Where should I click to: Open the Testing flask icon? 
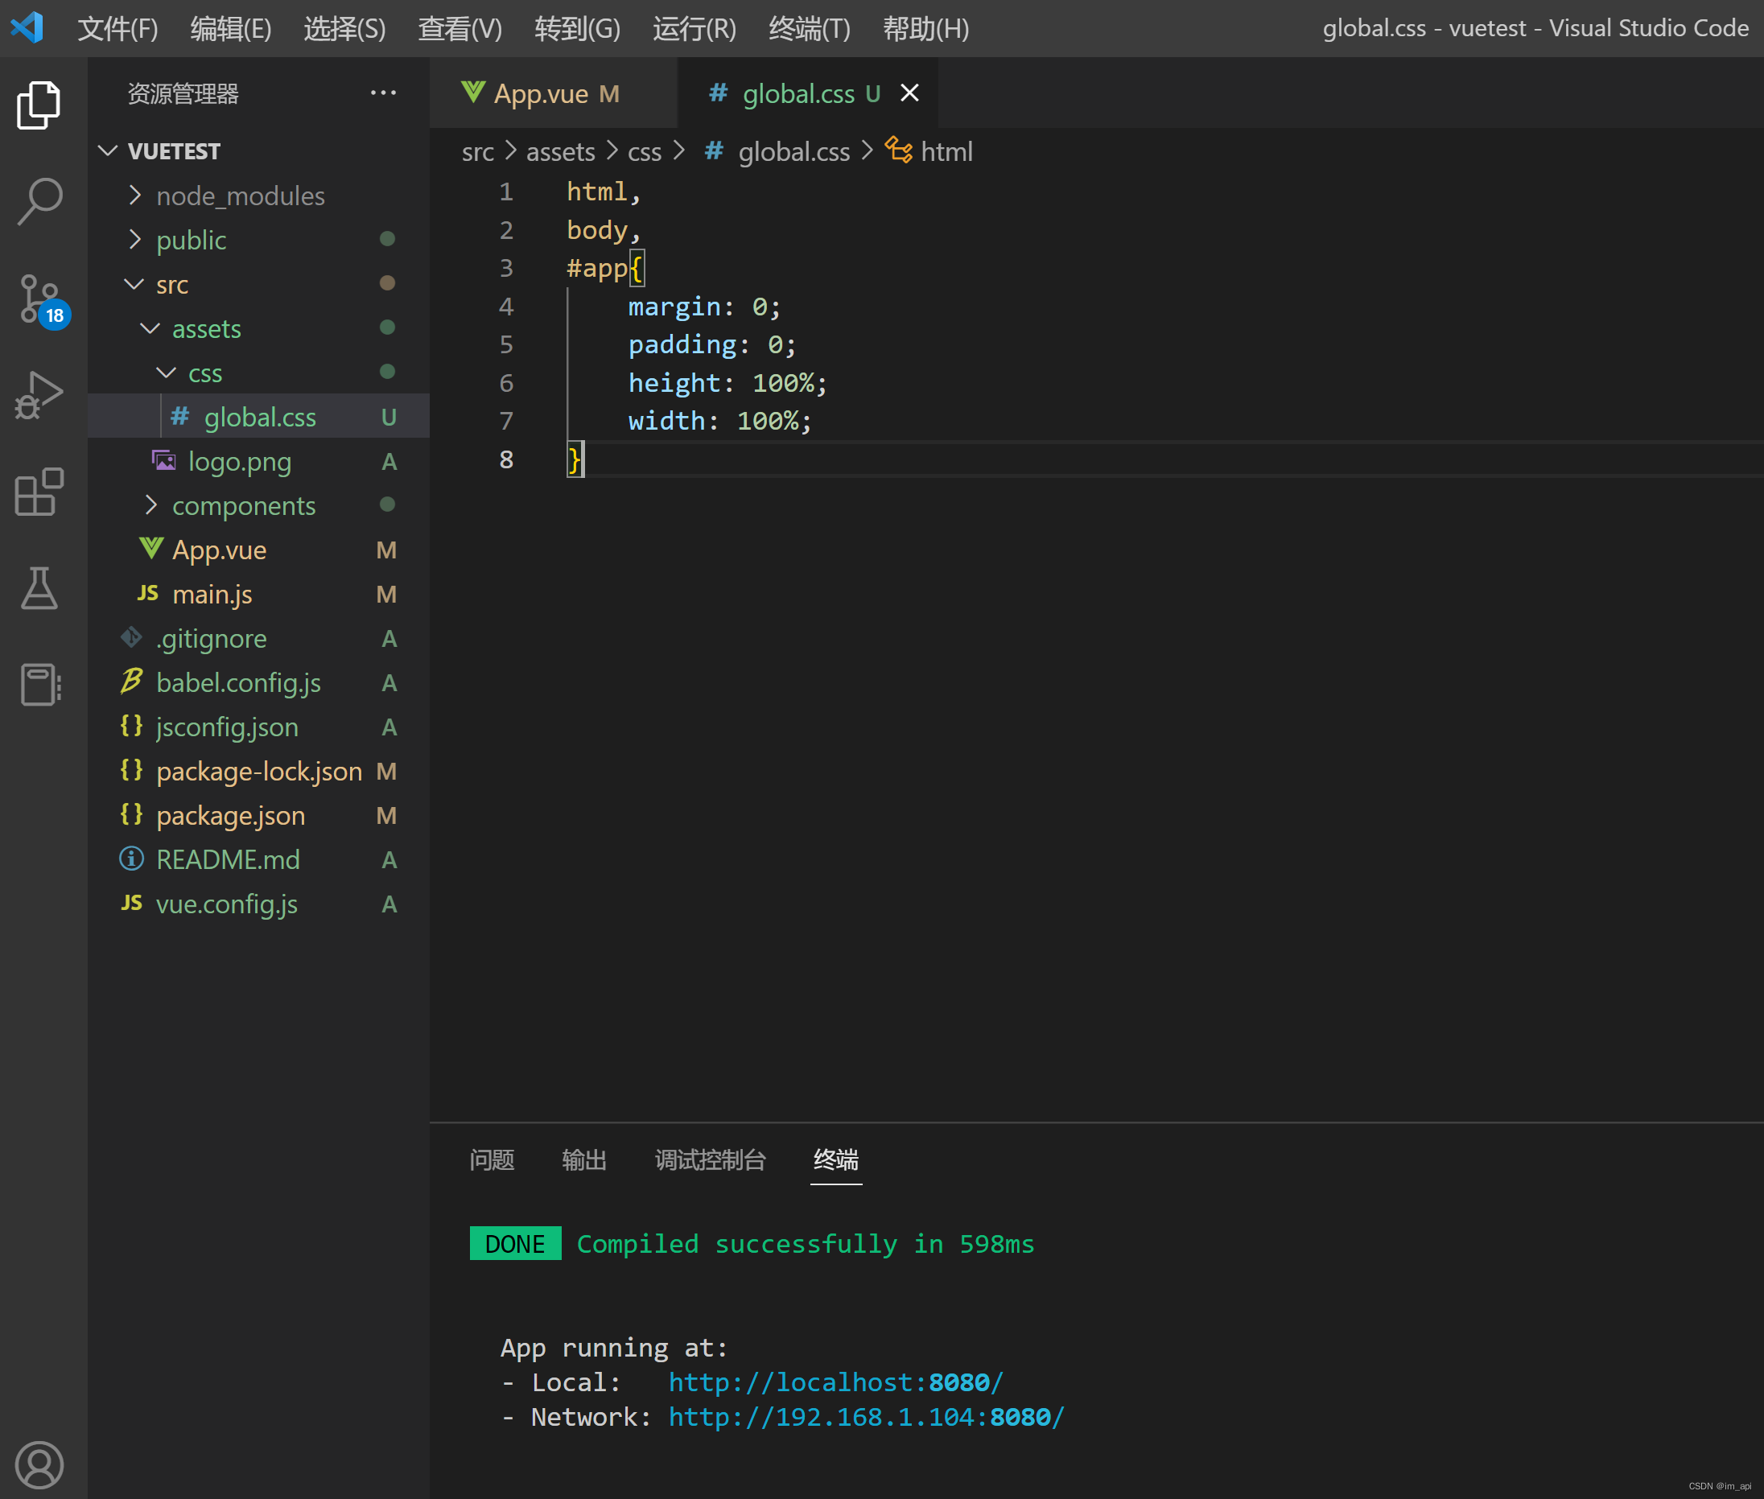tap(39, 588)
